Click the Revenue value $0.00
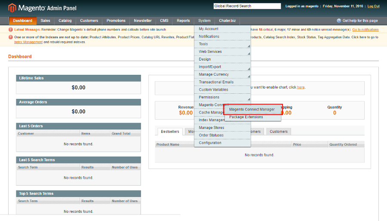The height and width of the screenshot is (221, 387). pos(186,113)
